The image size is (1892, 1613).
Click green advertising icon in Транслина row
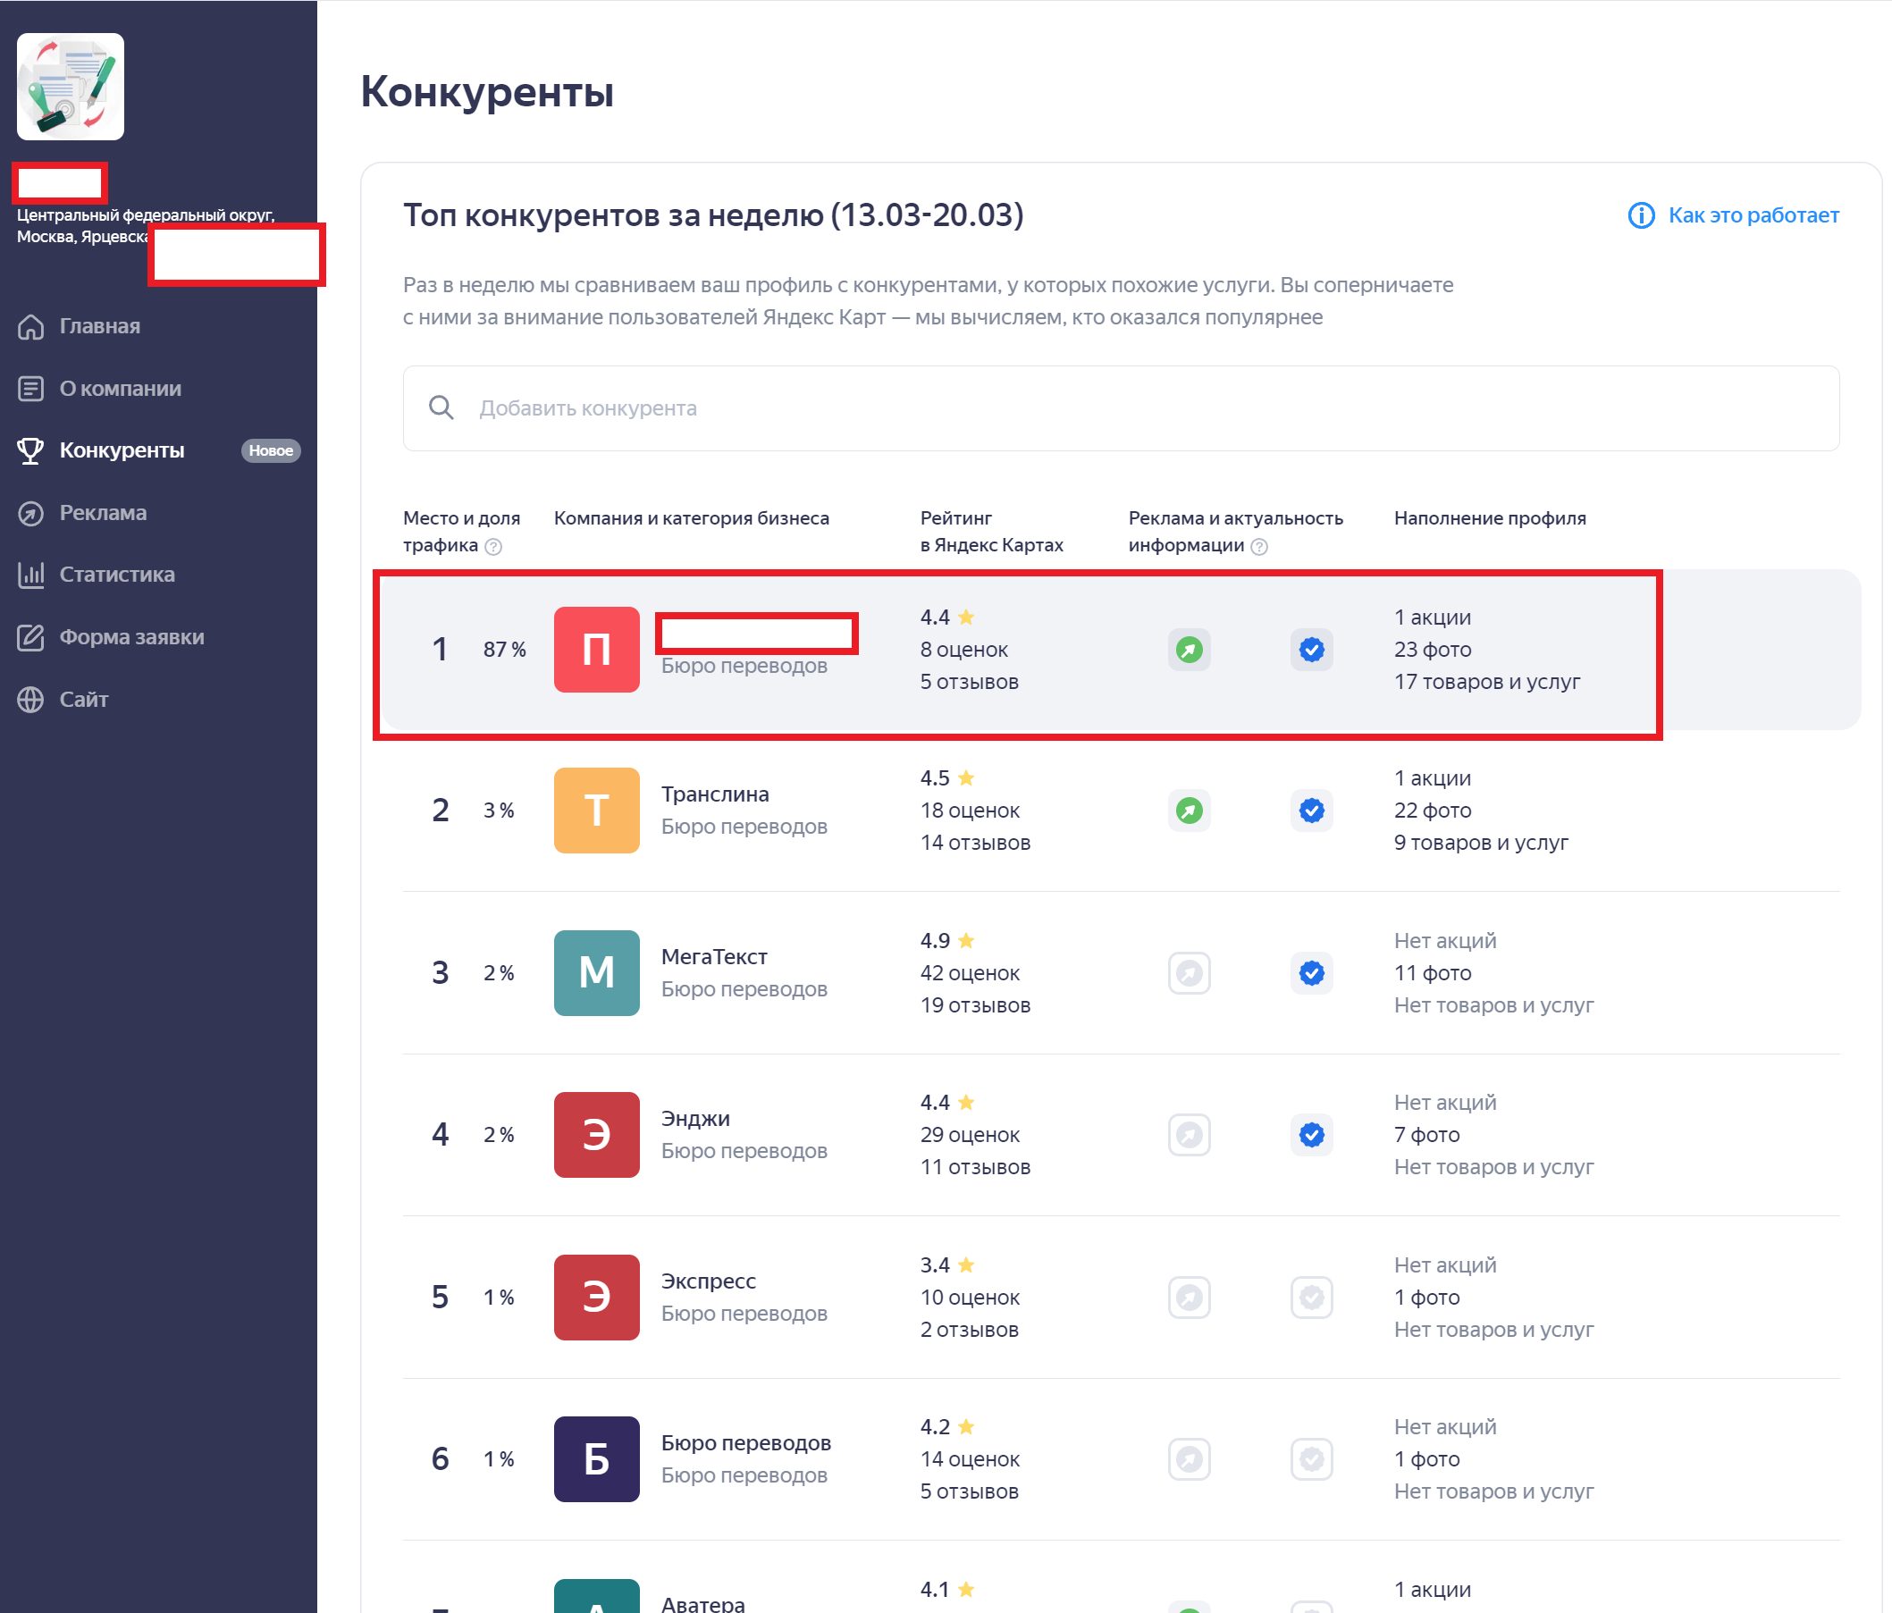[1189, 811]
